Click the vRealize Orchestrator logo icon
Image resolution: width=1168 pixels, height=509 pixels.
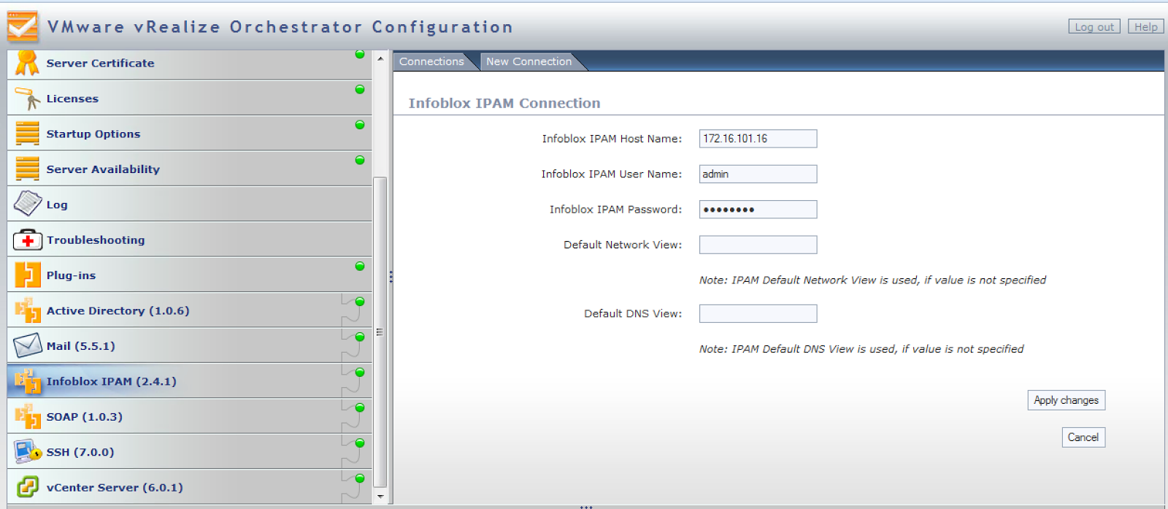pyautogui.click(x=22, y=26)
